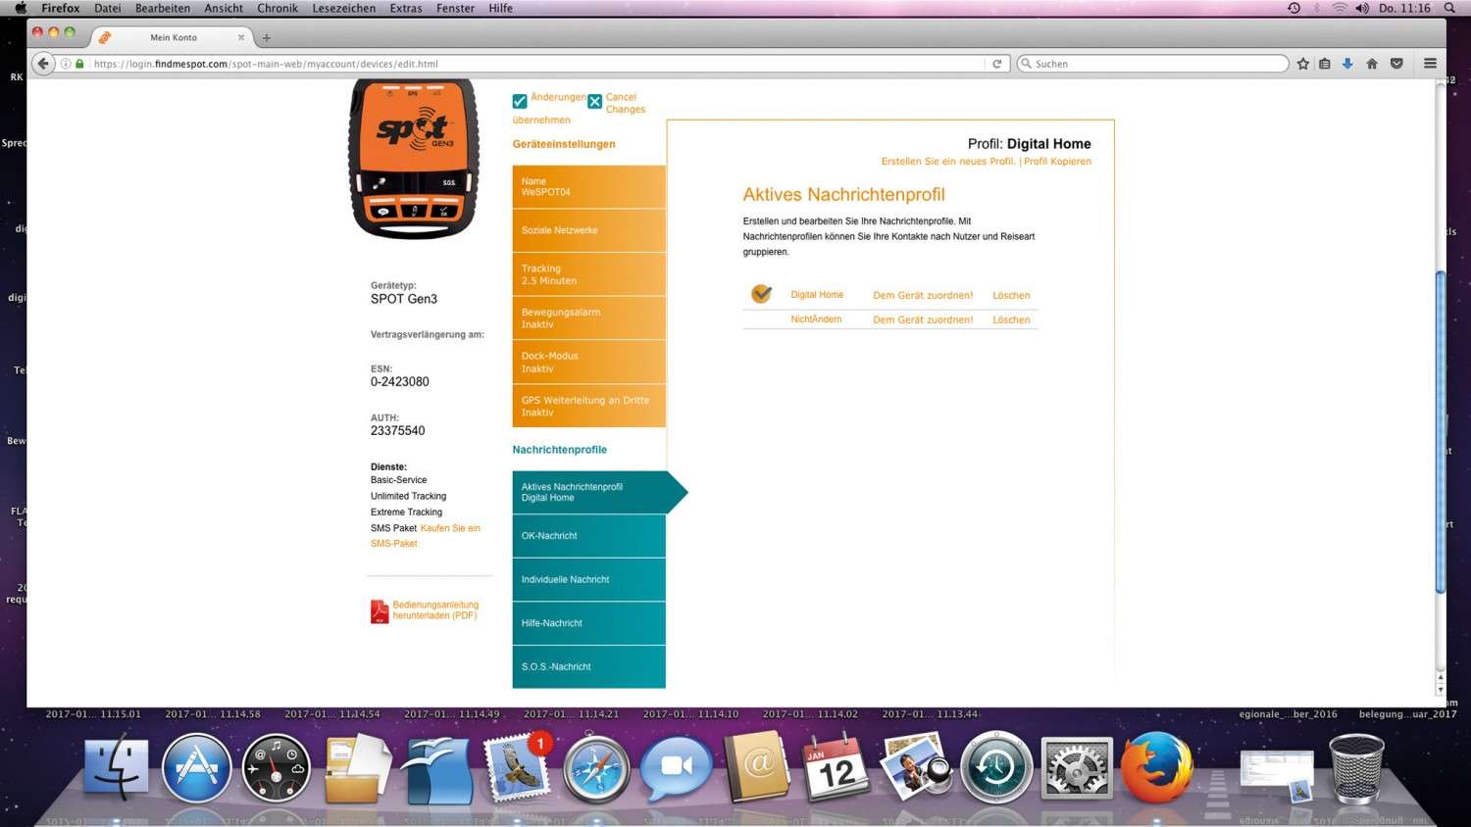Open Dock-Modus setting
This screenshot has height=827, width=1471.
coord(588,362)
